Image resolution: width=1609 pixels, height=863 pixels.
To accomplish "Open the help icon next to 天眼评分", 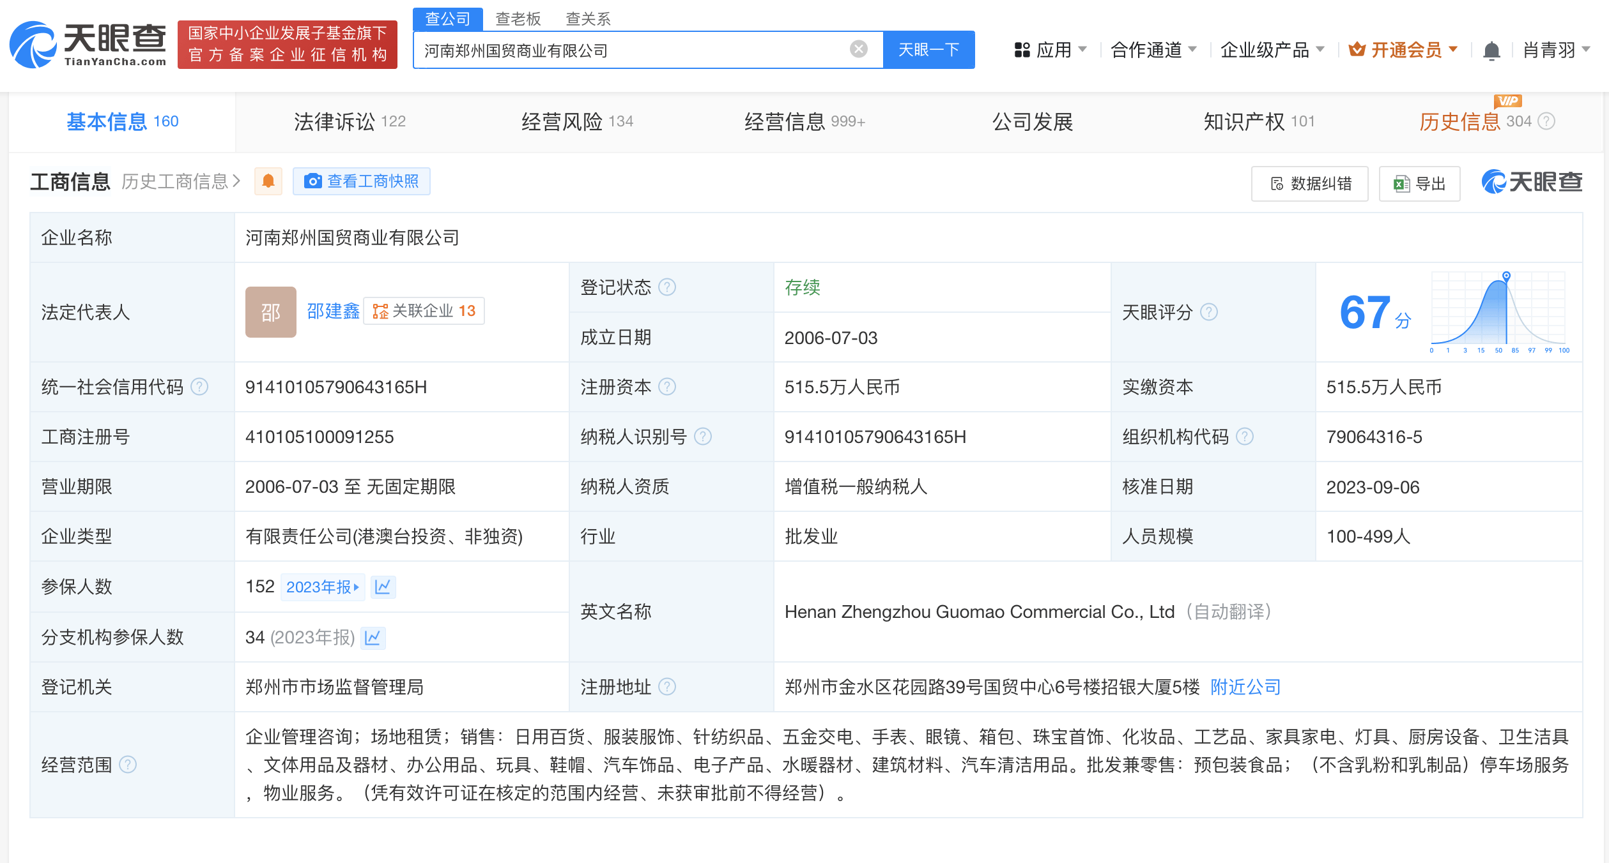I will click(x=1208, y=312).
